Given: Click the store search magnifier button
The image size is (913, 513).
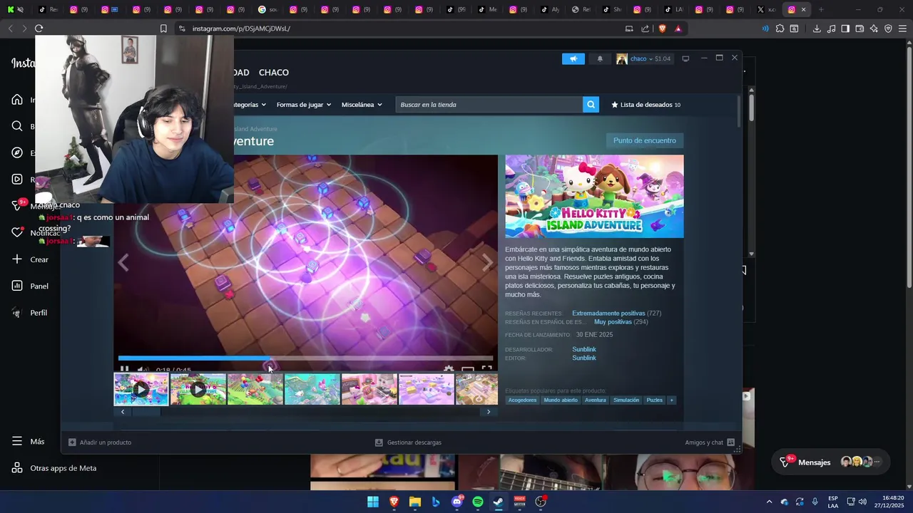Looking at the screenshot, I should point(591,105).
